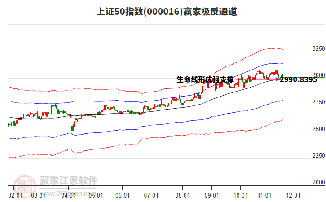
Task: Click the 11-01 date axis marker
Action: tap(264, 196)
